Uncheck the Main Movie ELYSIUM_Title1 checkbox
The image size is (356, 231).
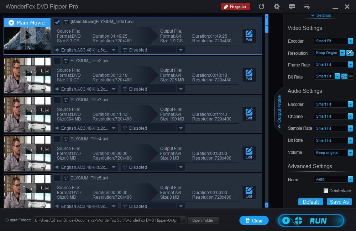(57, 22)
